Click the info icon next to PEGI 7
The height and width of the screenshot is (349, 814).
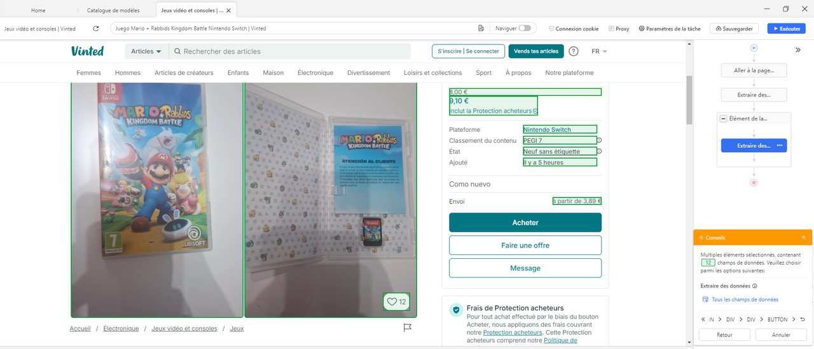[599, 140]
